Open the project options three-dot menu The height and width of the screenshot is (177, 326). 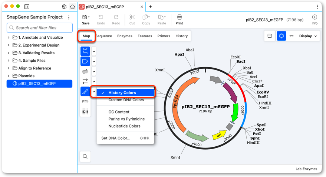[69, 17]
